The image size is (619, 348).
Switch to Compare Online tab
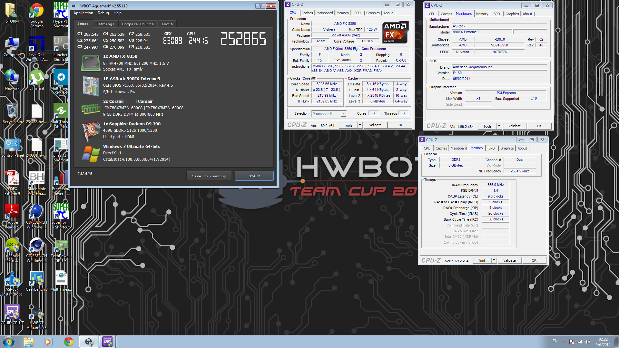pyautogui.click(x=138, y=24)
